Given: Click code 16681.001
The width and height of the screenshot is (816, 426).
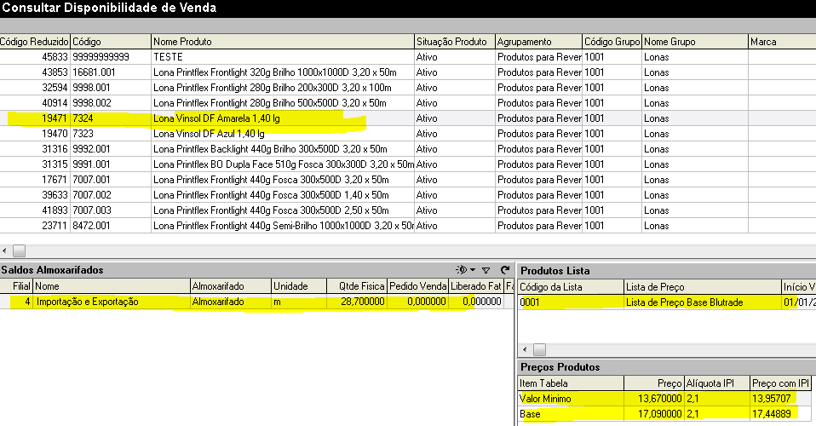Looking at the screenshot, I should coord(94,72).
